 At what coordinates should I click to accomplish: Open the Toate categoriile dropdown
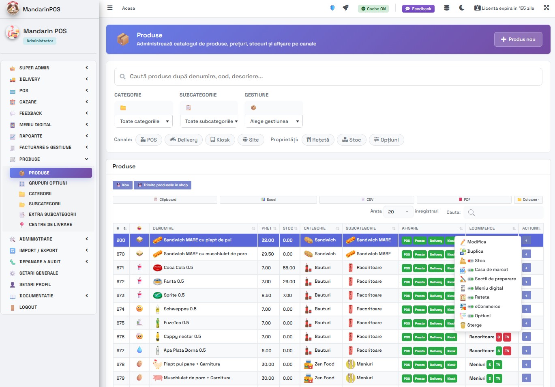(x=144, y=121)
